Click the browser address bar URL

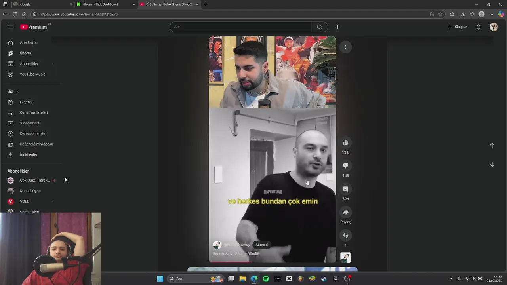tap(78, 14)
